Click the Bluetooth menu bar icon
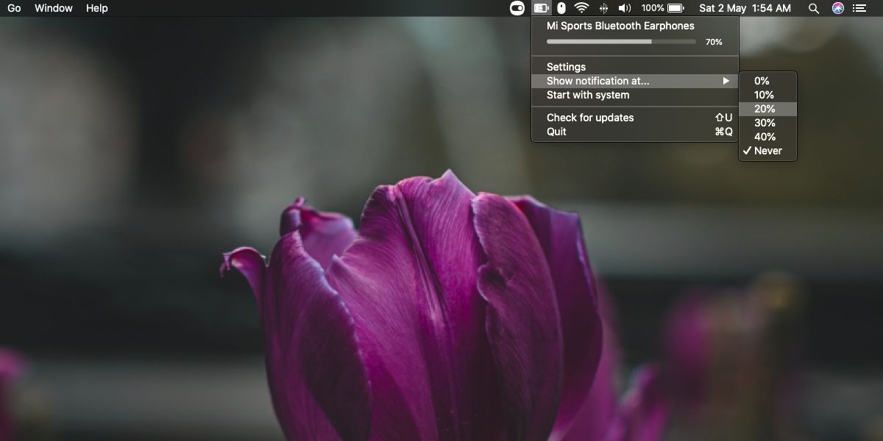The width and height of the screenshot is (883, 441). click(x=603, y=8)
